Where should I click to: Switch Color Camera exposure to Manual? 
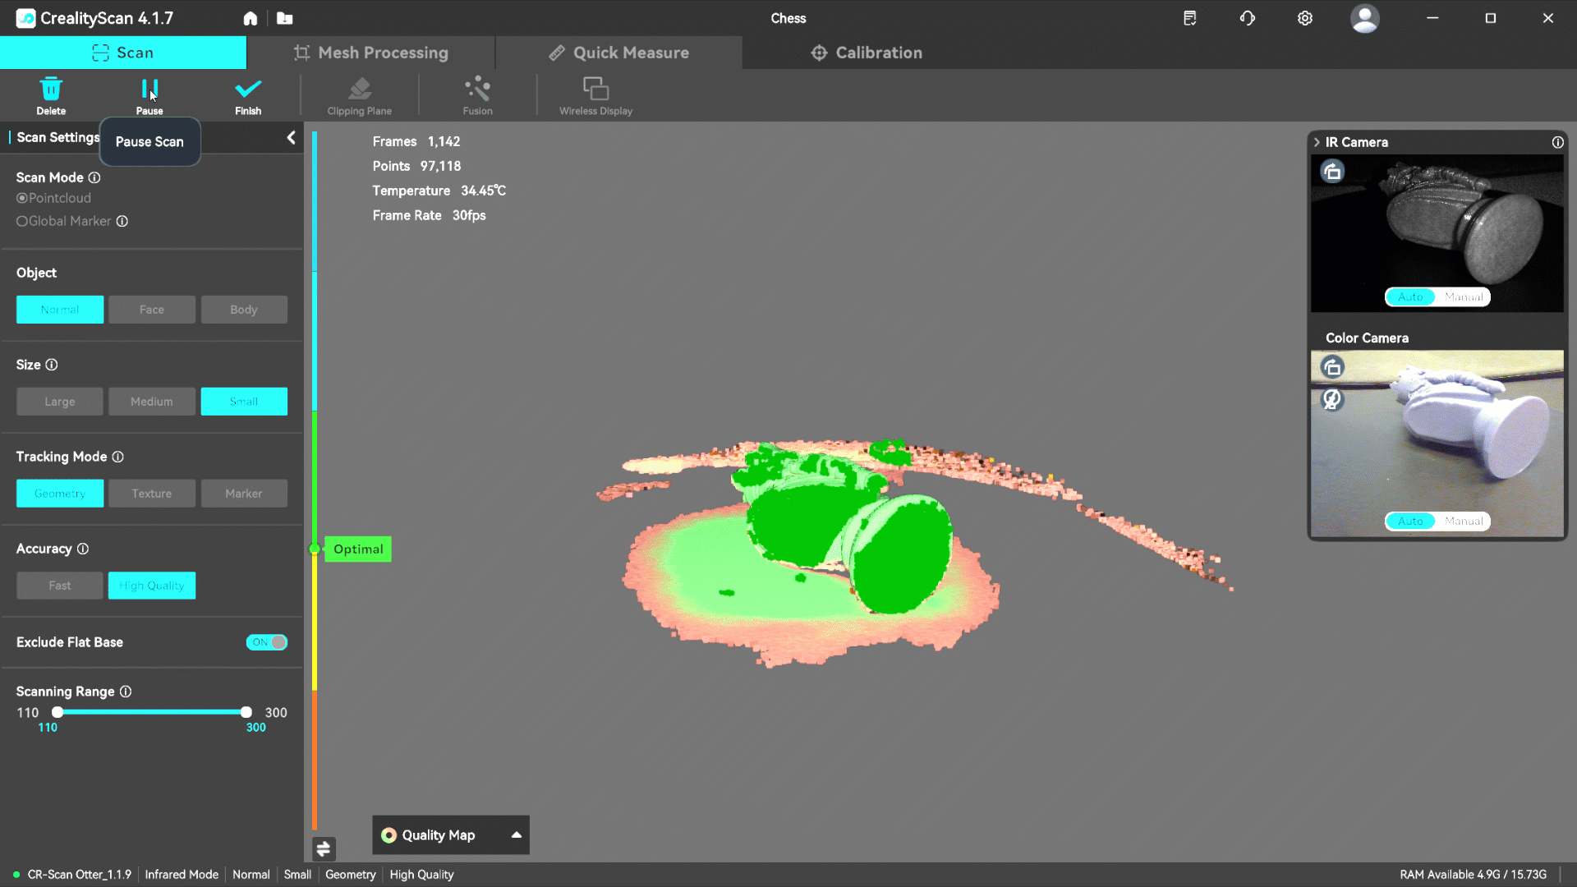coord(1464,521)
